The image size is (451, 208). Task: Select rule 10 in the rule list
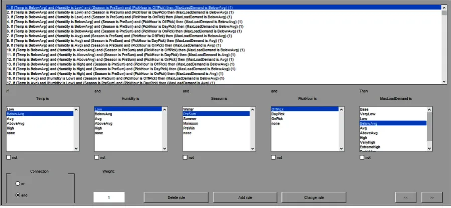(224, 50)
